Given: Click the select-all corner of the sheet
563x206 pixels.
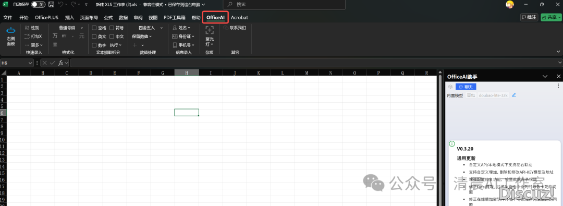Looking at the screenshot, I should [3, 73].
